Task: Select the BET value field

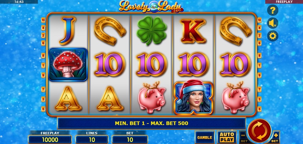Action: (x=130, y=139)
